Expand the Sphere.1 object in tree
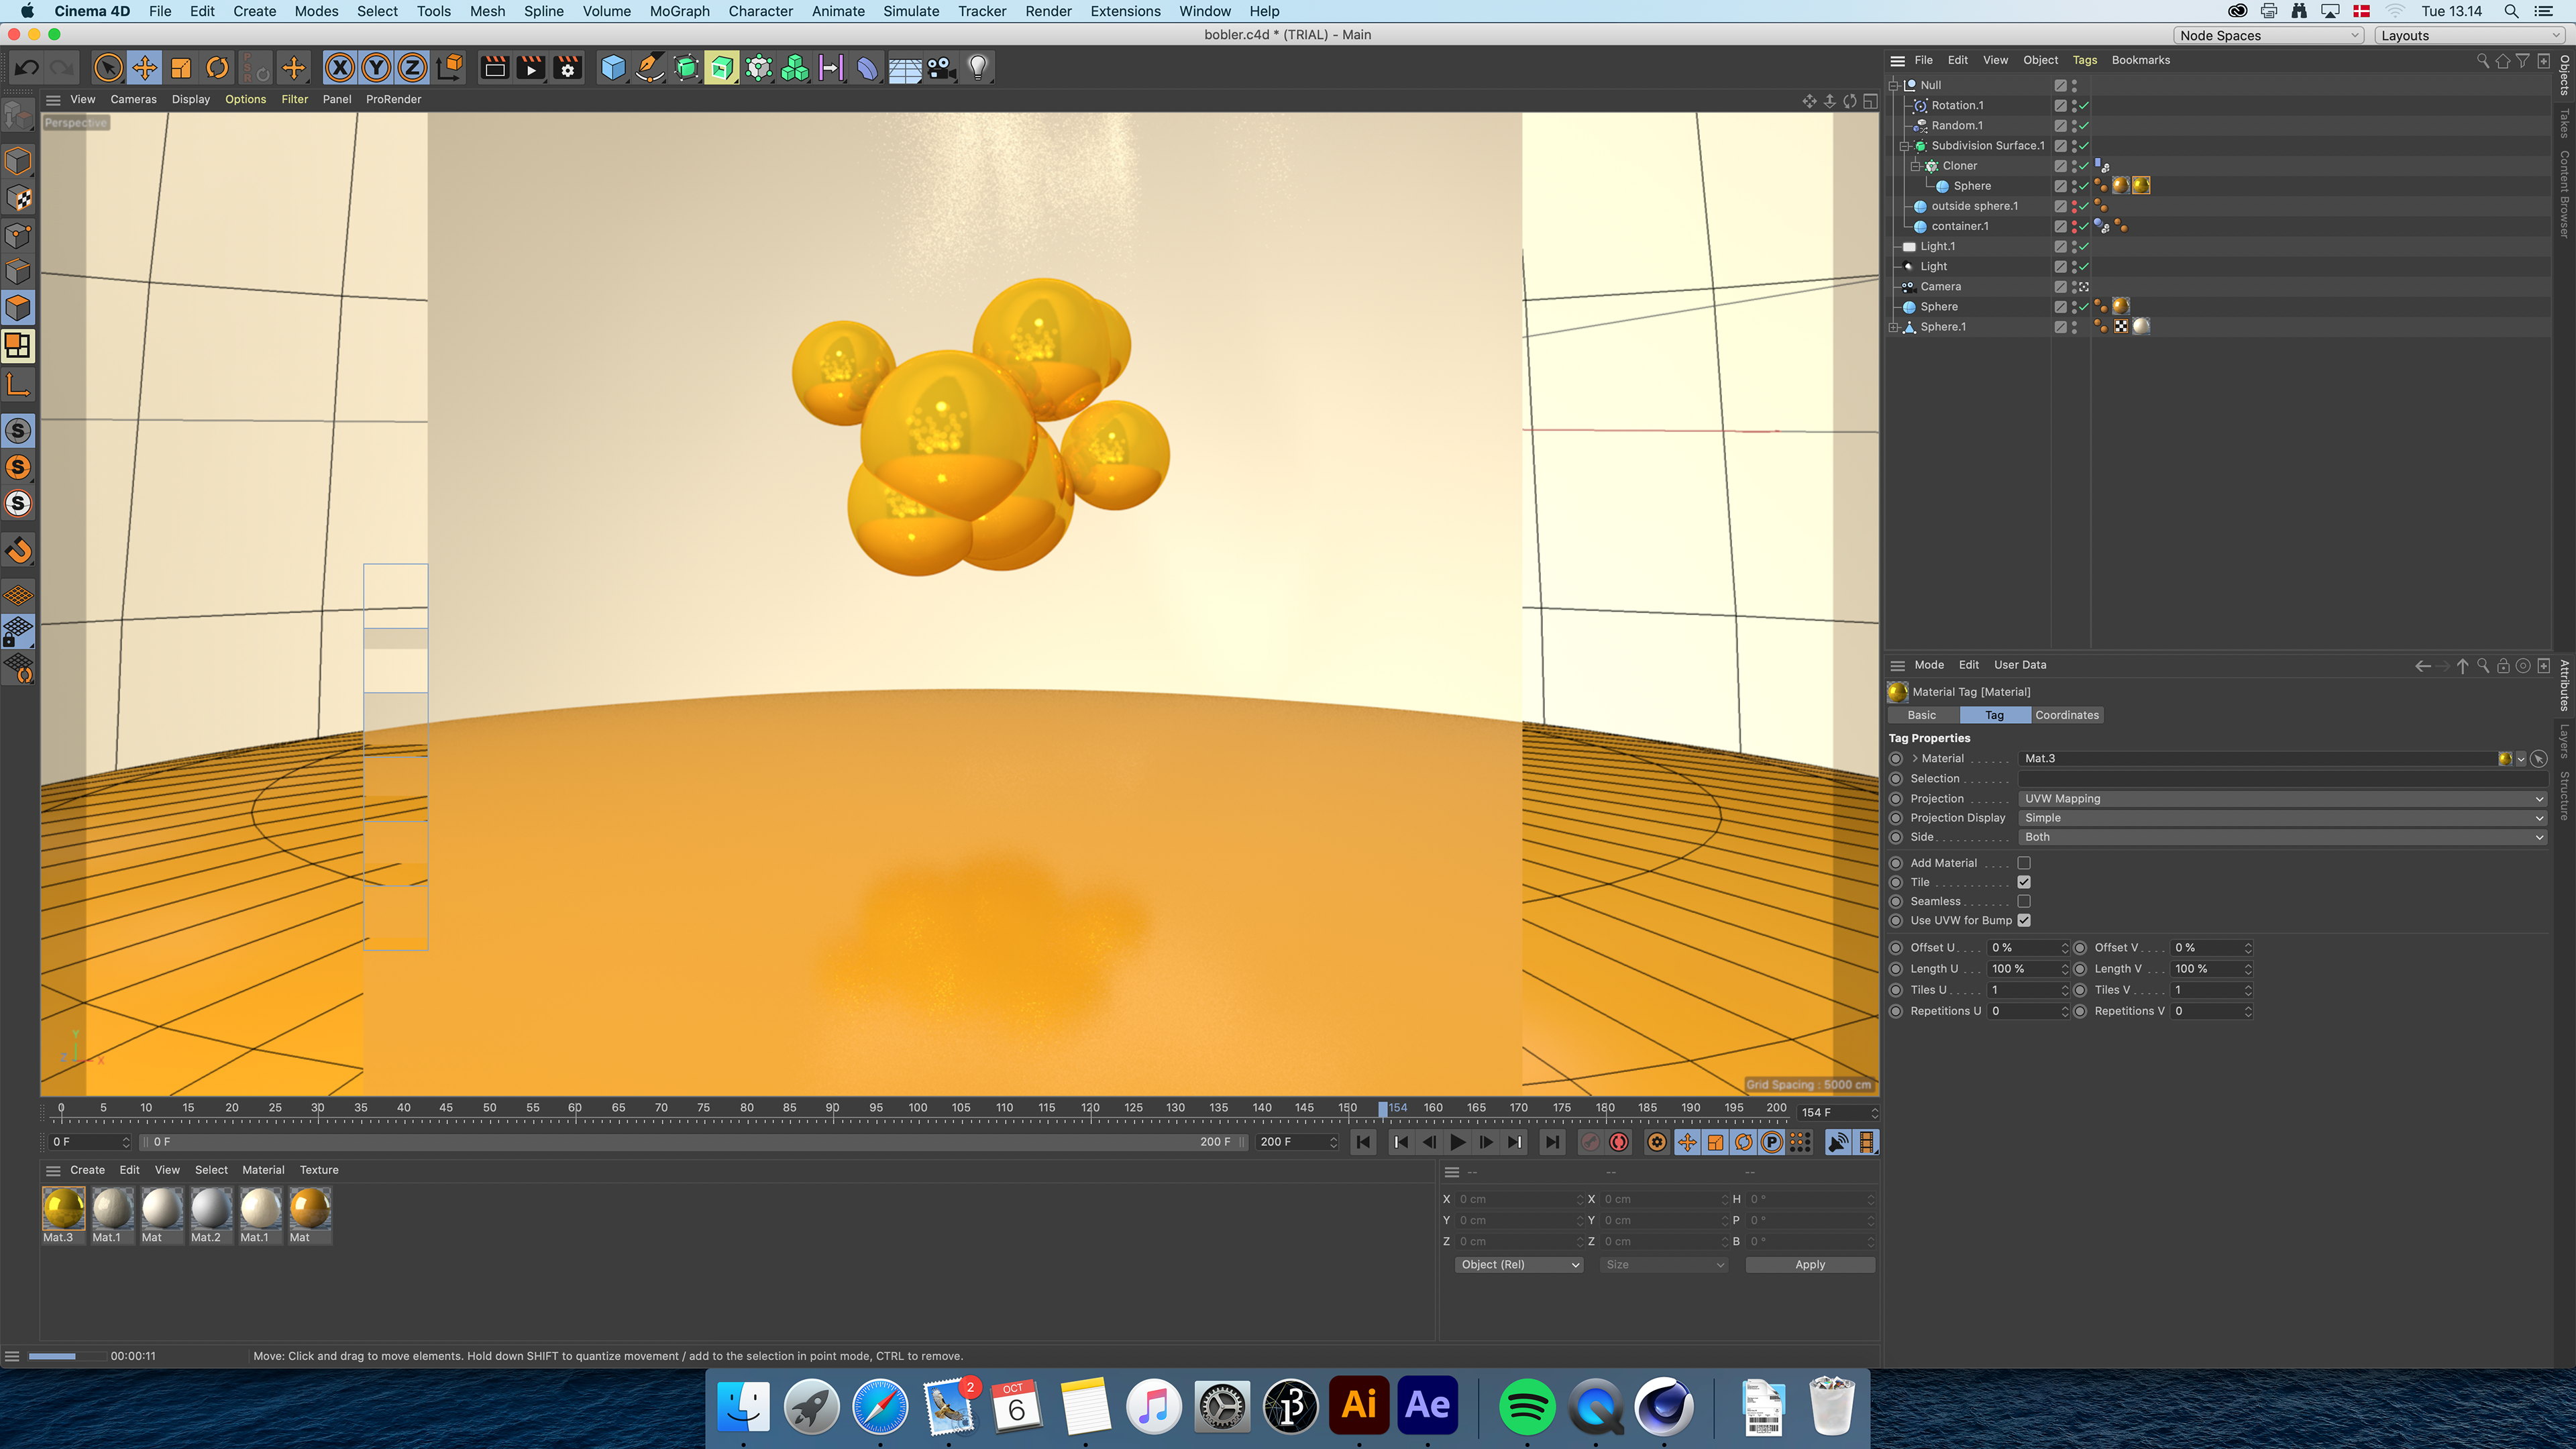Viewport: 2576px width, 1449px height. 1893,327
